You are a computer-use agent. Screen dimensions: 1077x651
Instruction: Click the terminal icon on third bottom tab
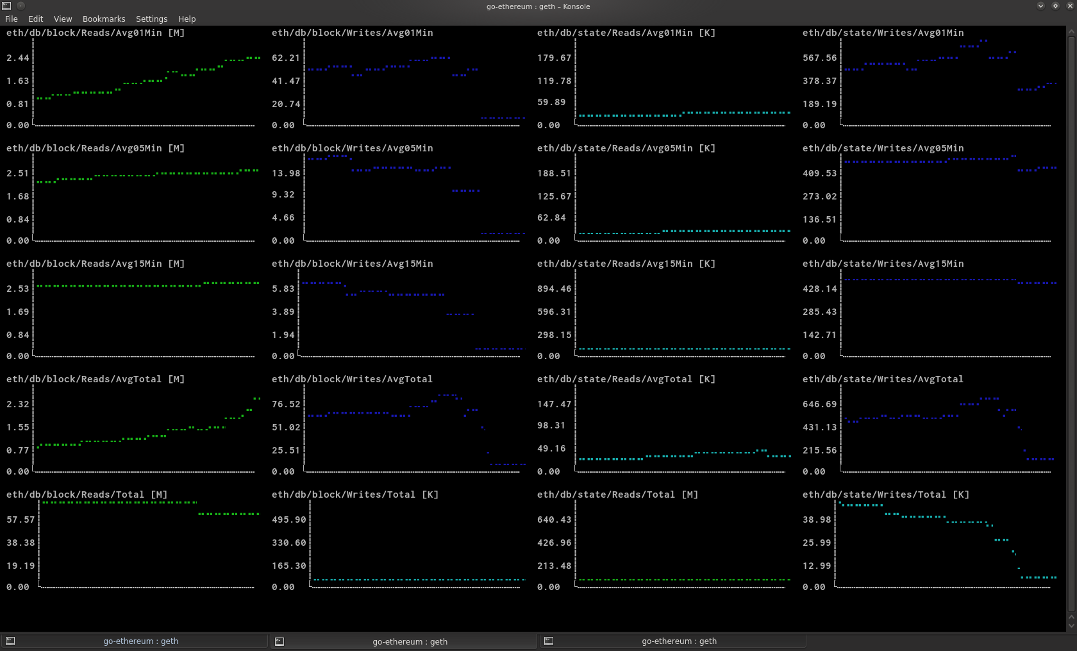[549, 641]
